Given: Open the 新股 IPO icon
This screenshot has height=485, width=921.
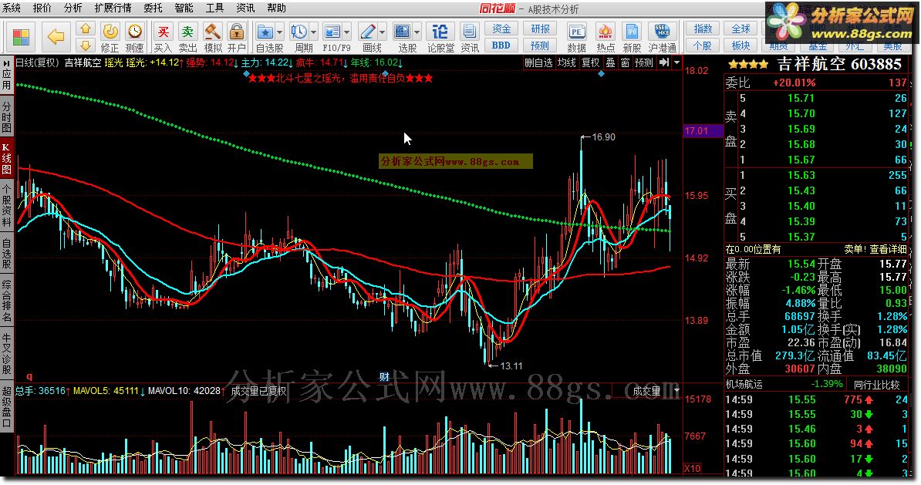Looking at the screenshot, I should pos(632,31).
